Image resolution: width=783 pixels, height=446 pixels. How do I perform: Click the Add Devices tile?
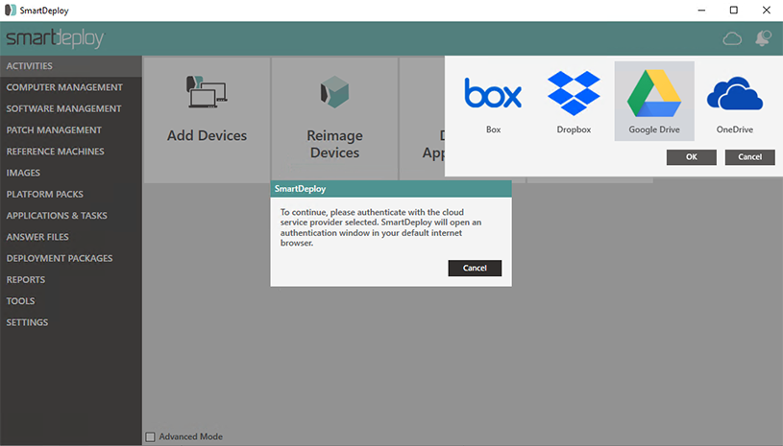pos(207,120)
